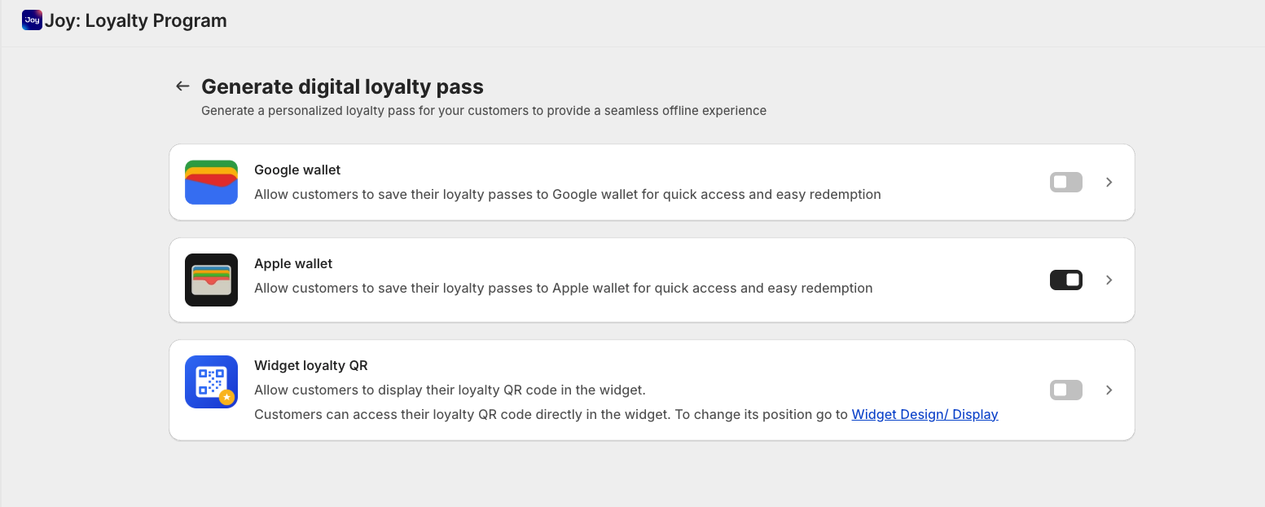This screenshot has height=507, width=1265.
Task: Click the Apple wallet icon
Action: click(x=211, y=280)
